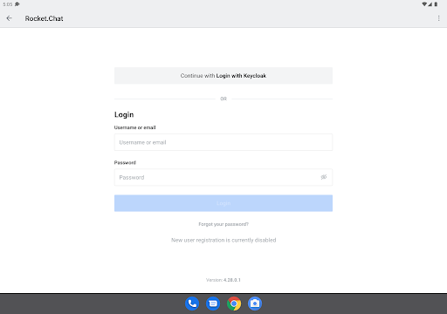Screen dimensions: 447x314
Task: Click the Login heading text
Action: point(124,114)
